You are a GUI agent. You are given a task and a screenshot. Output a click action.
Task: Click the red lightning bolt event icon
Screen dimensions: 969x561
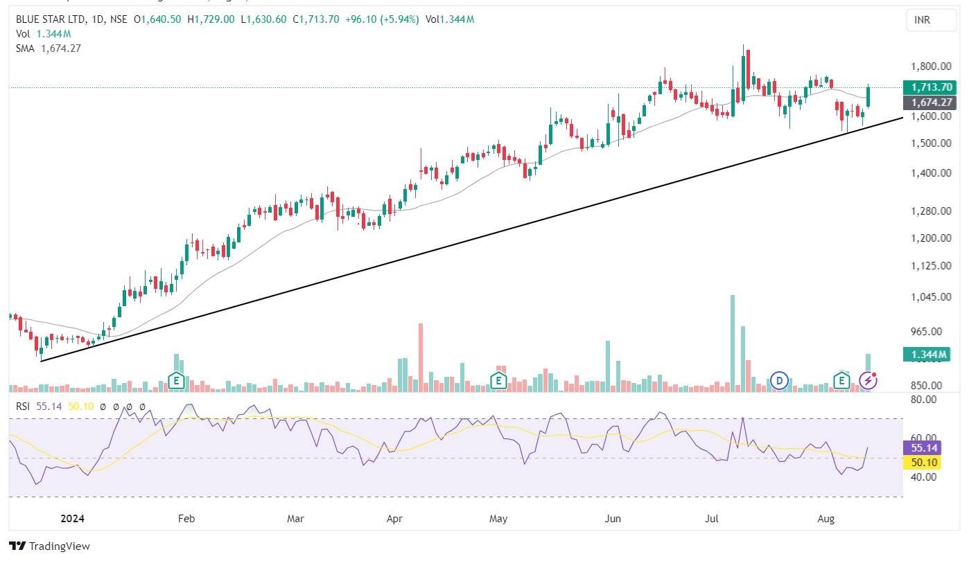868,380
